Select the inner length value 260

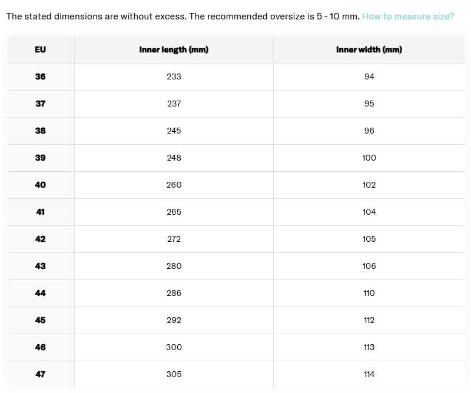(x=174, y=185)
